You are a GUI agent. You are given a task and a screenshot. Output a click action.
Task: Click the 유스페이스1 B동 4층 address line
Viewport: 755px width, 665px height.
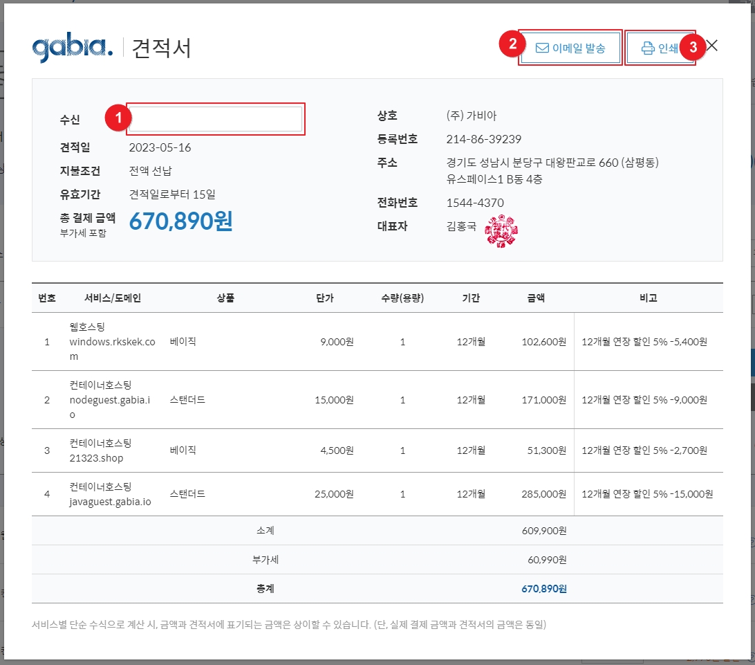(494, 179)
